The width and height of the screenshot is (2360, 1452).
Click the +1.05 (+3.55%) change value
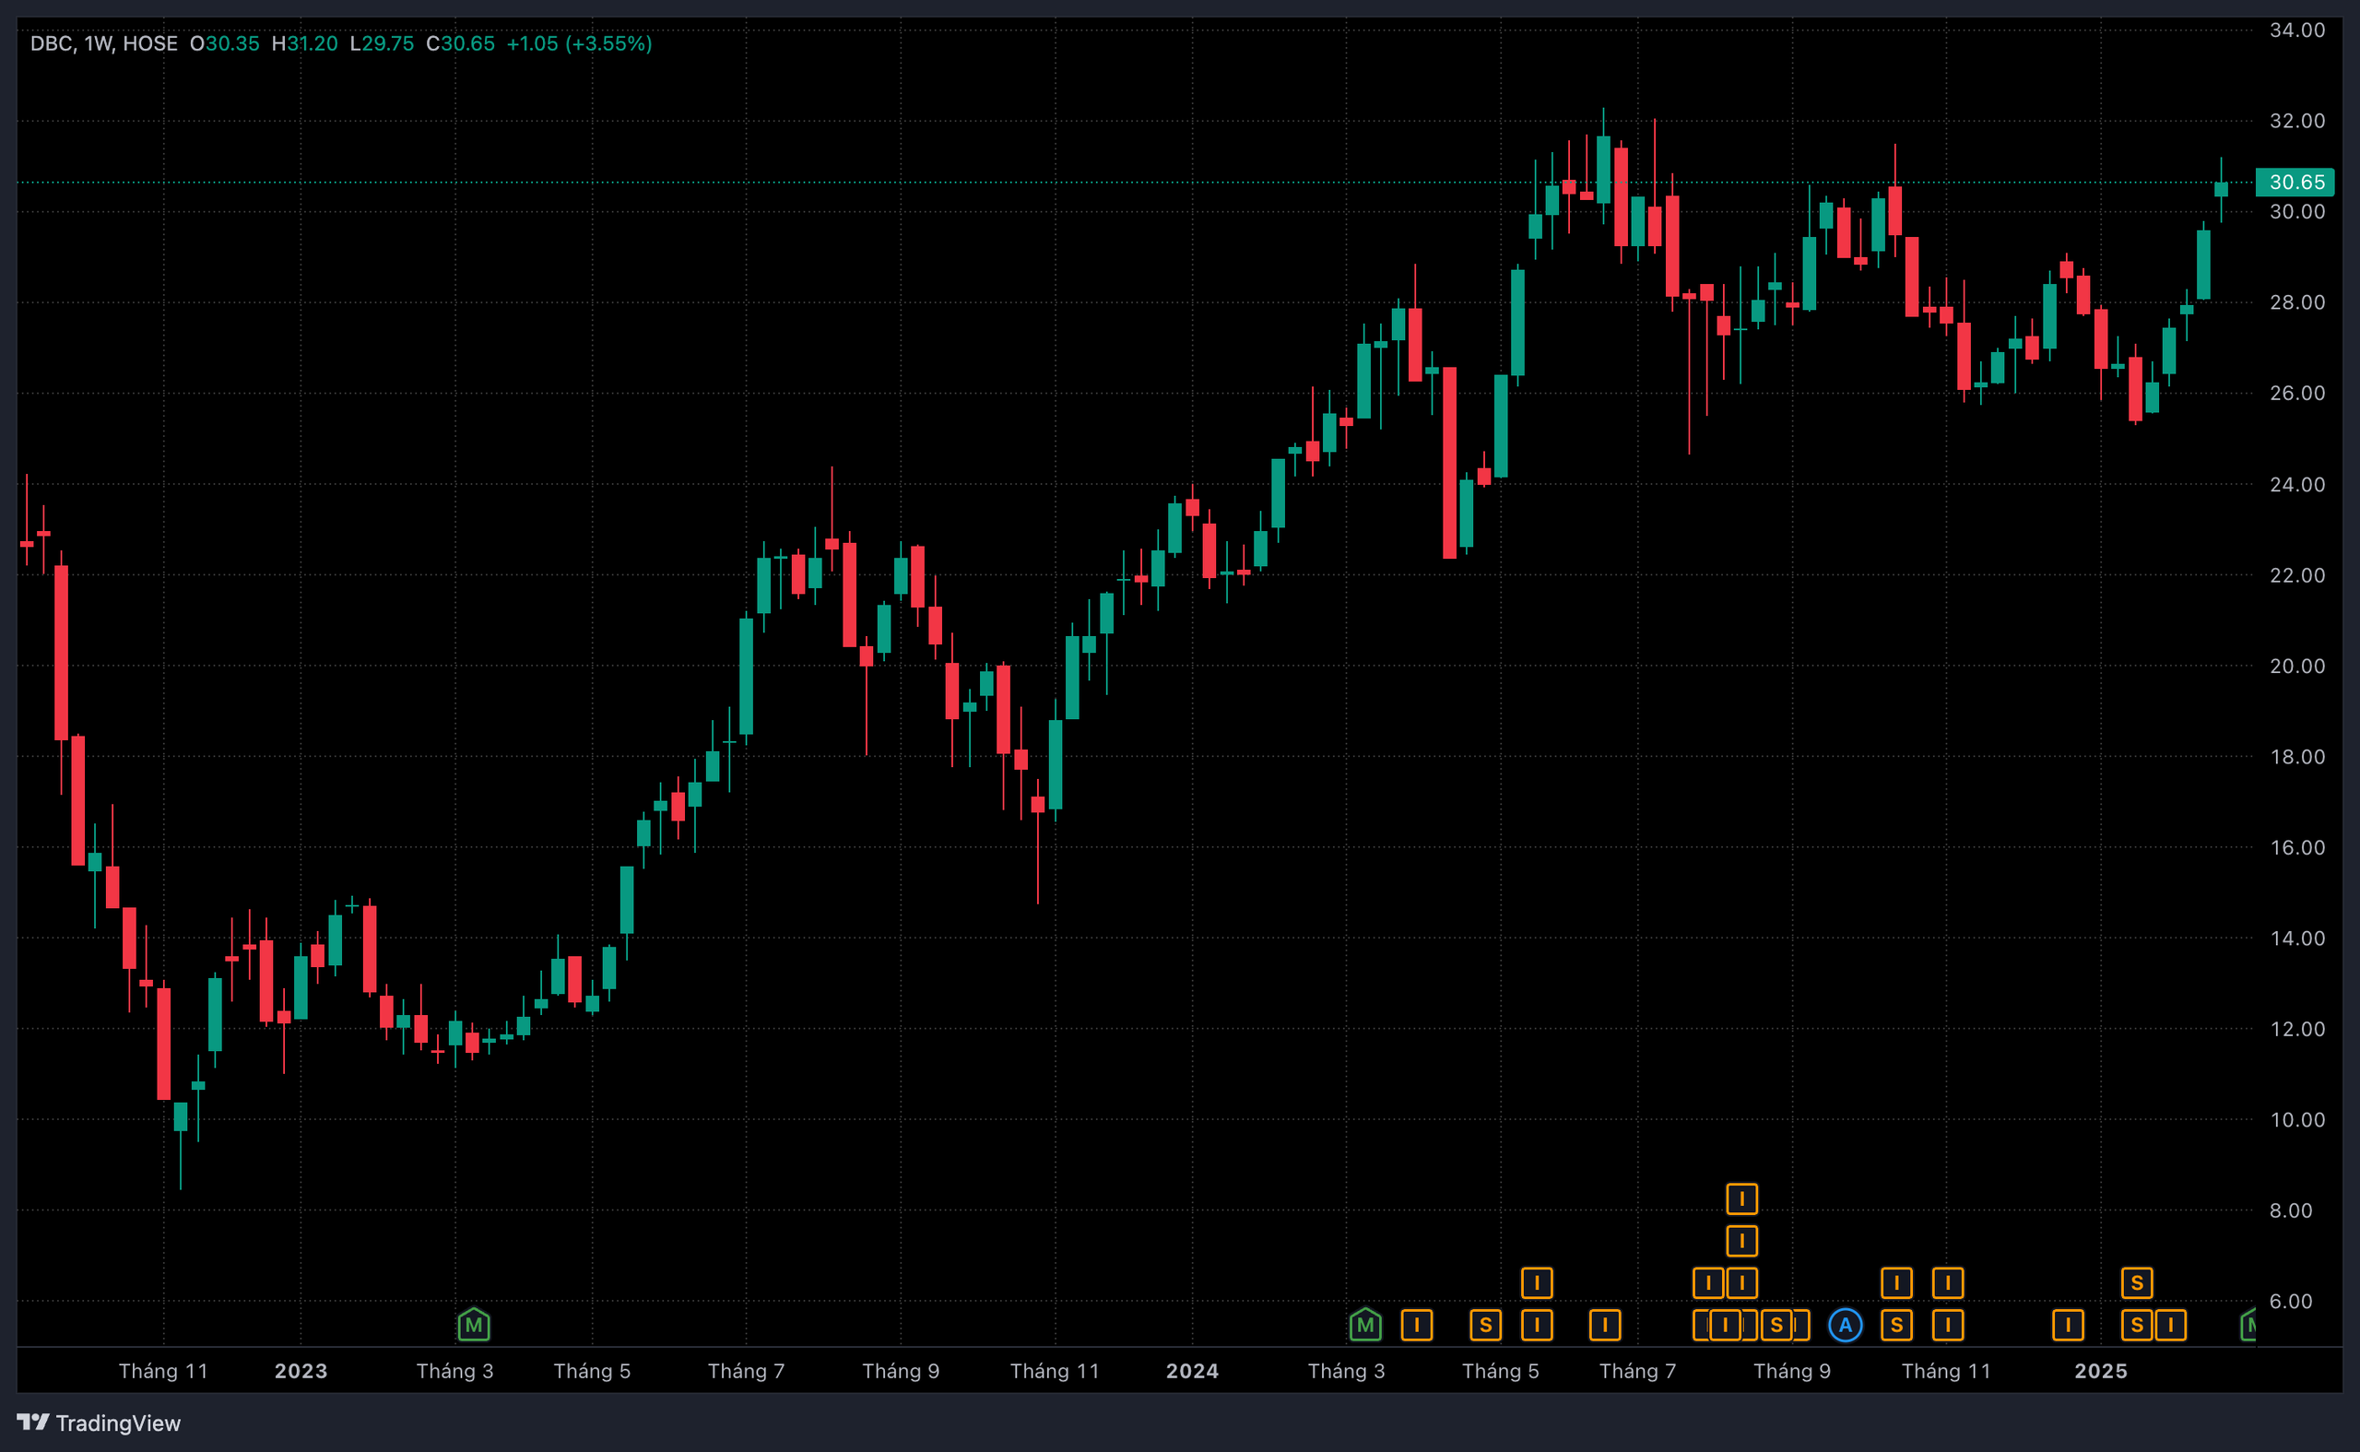tap(579, 43)
